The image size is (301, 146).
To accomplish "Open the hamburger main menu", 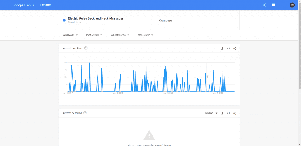I will pos(6,5).
